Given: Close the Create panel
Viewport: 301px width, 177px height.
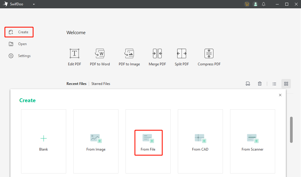Looking at the screenshot, I should [x=280, y=95].
